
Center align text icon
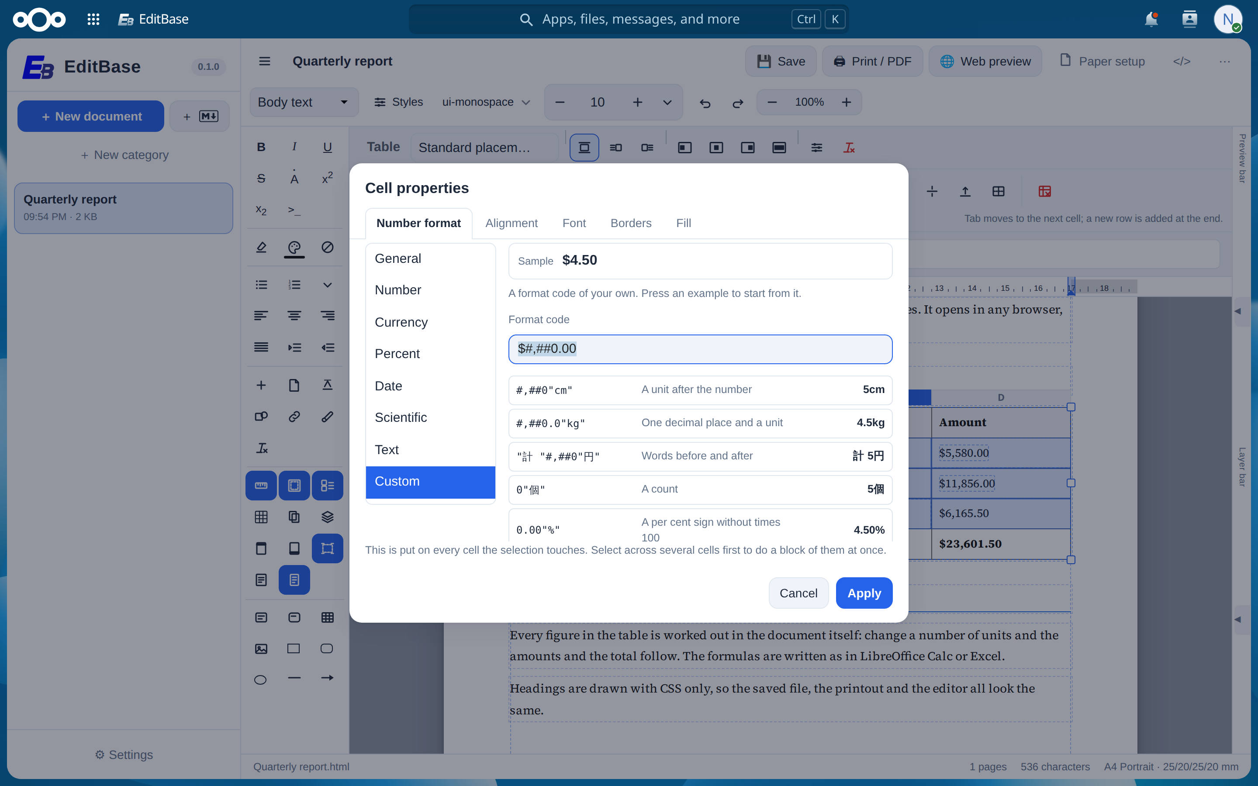click(x=294, y=316)
